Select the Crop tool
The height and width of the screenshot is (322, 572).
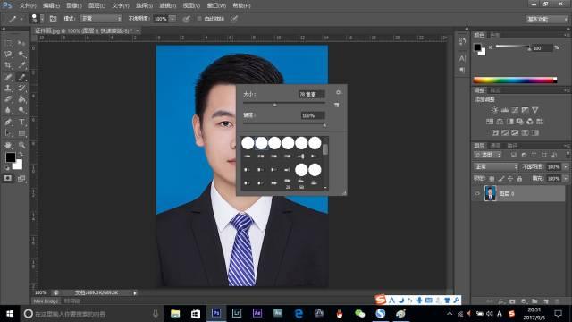click(8, 65)
